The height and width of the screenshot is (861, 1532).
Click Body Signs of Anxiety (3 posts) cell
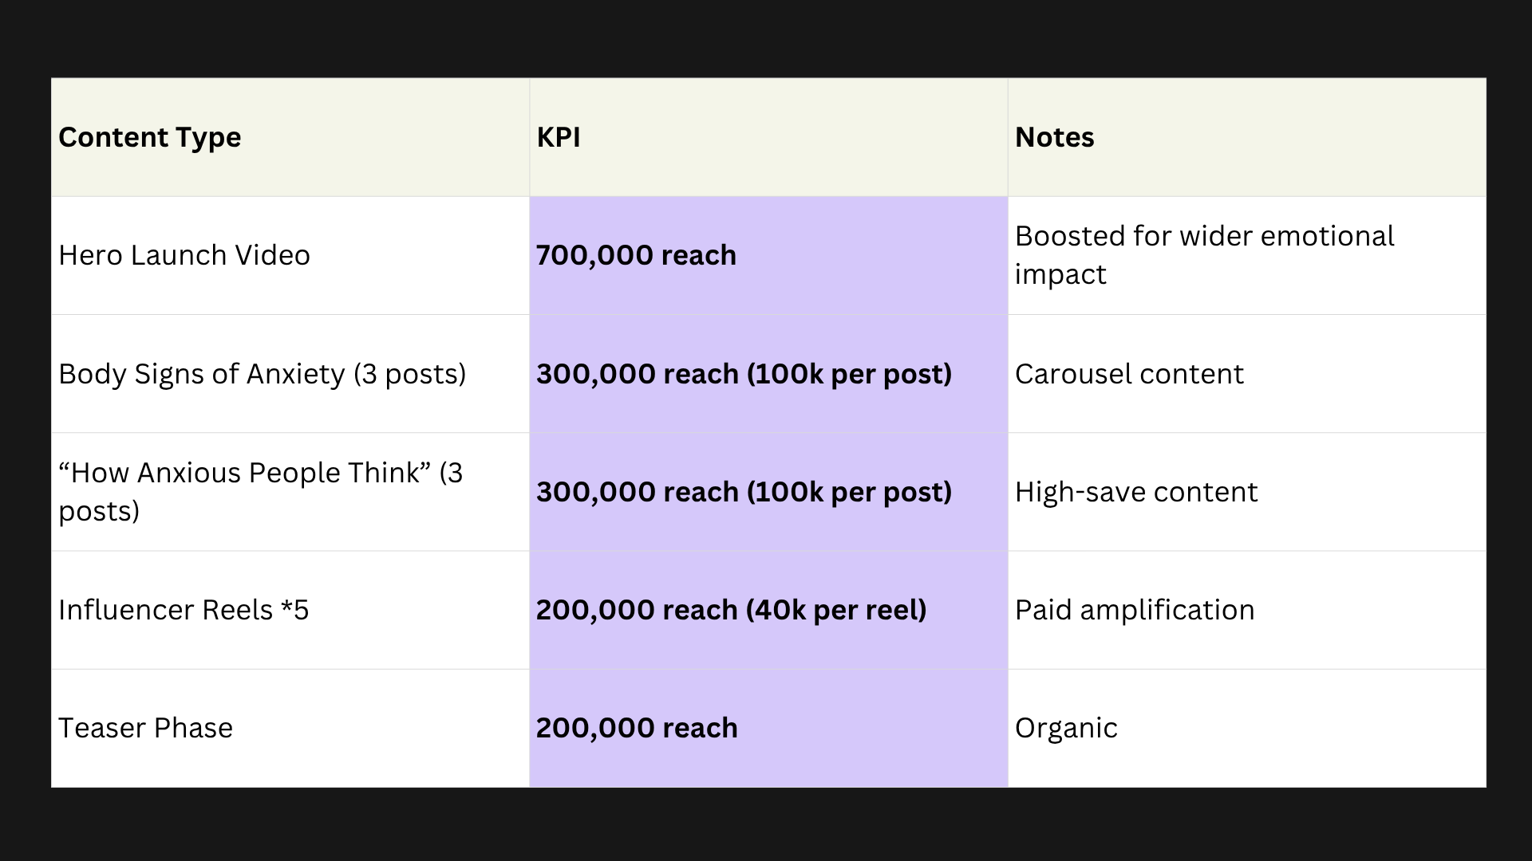[x=290, y=374]
